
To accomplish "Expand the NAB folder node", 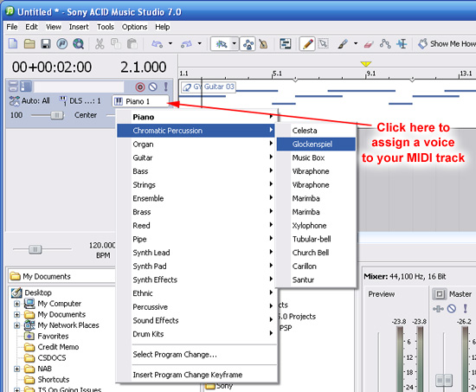I will point(17,369).
